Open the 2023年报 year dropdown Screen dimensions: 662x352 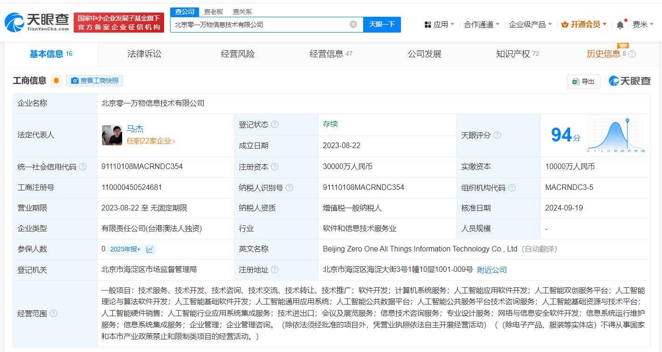point(125,249)
